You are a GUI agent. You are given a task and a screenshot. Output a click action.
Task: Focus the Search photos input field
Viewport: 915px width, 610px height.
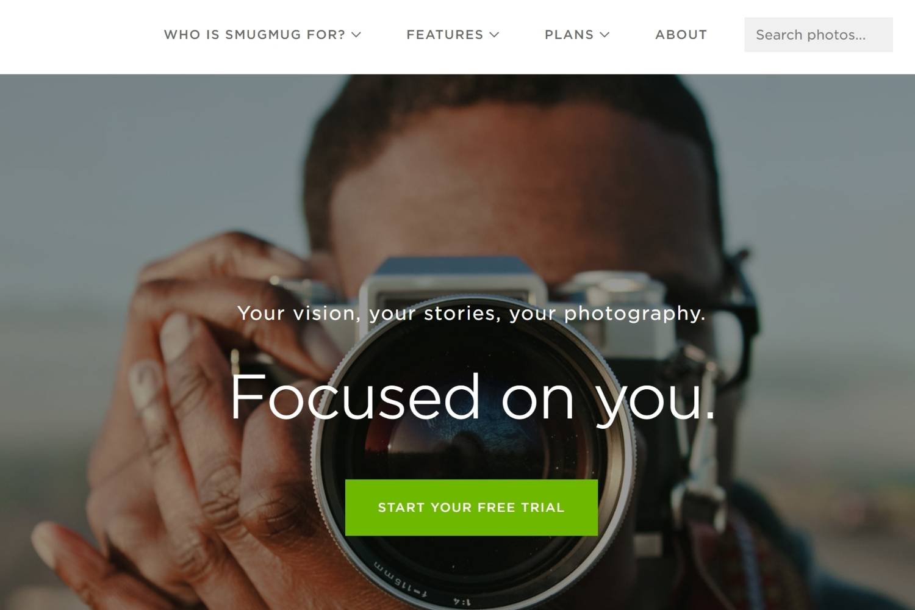tap(818, 35)
